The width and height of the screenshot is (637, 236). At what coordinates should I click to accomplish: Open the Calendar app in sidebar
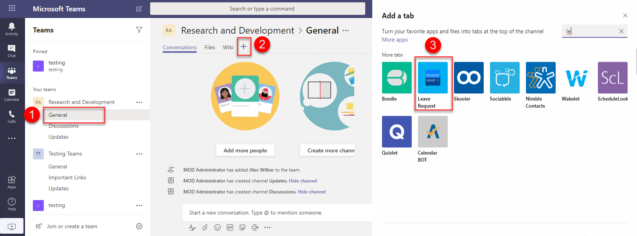(x=12, y=95)
